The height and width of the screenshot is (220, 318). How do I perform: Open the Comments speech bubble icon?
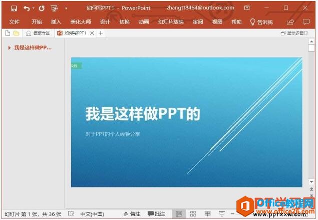click(306, 21)
